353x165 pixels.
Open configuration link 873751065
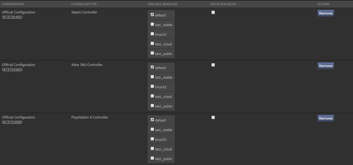coord(12,70)
